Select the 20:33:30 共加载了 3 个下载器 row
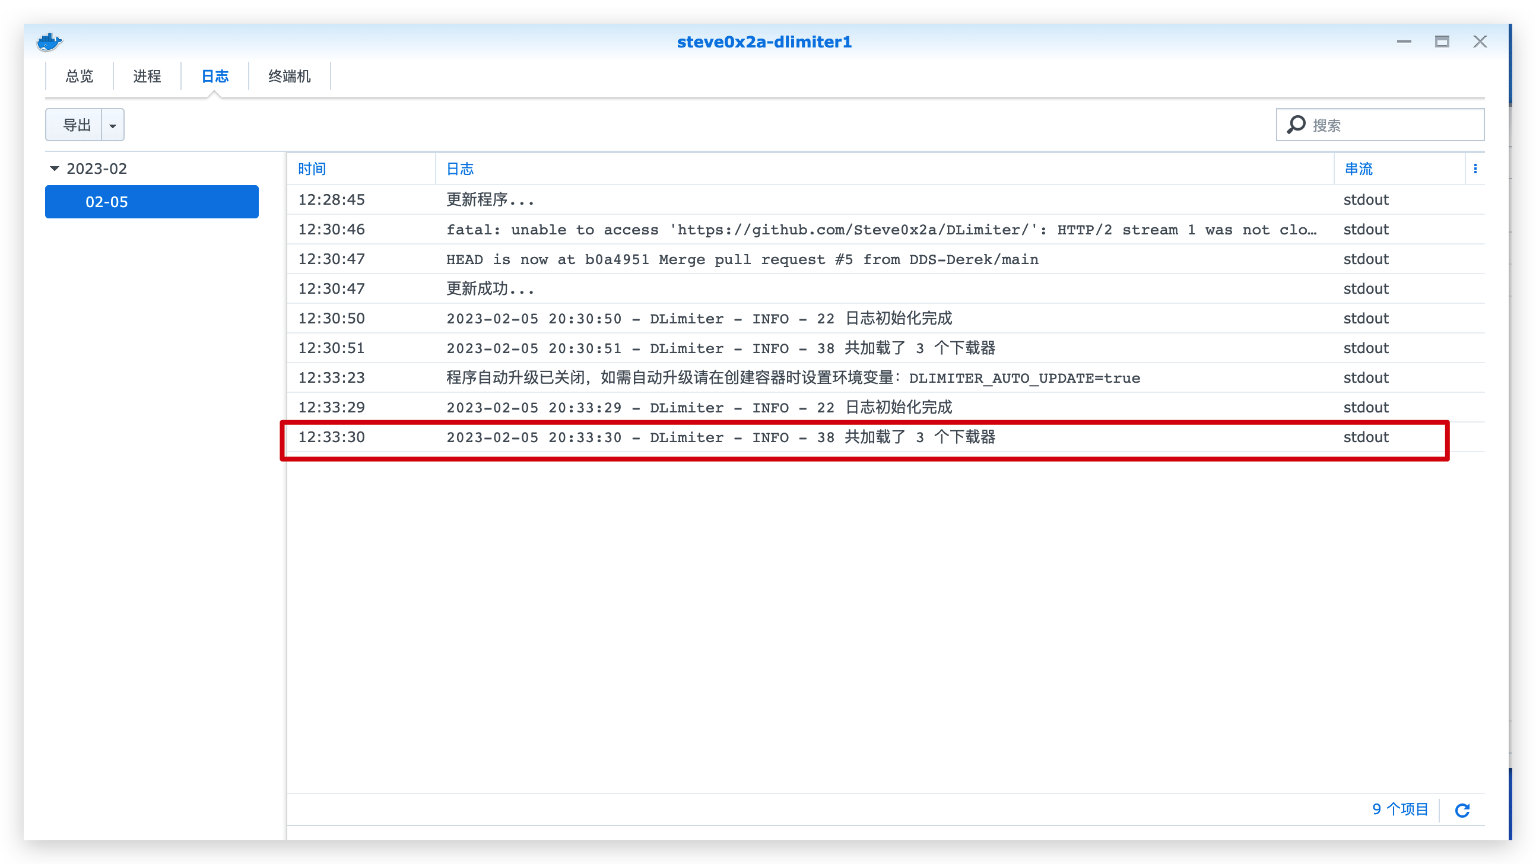Screen dimensions: 1536x864 pos(886,438)
